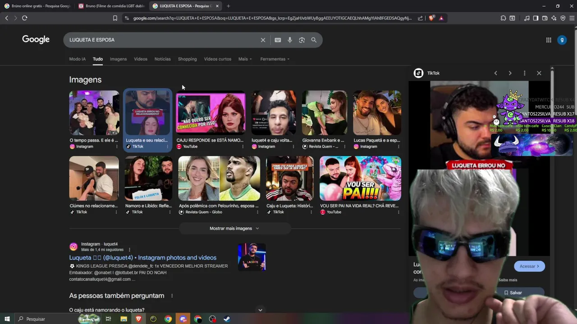Show the next image in preview panel
577x324 pixels.
pos(510,73)
